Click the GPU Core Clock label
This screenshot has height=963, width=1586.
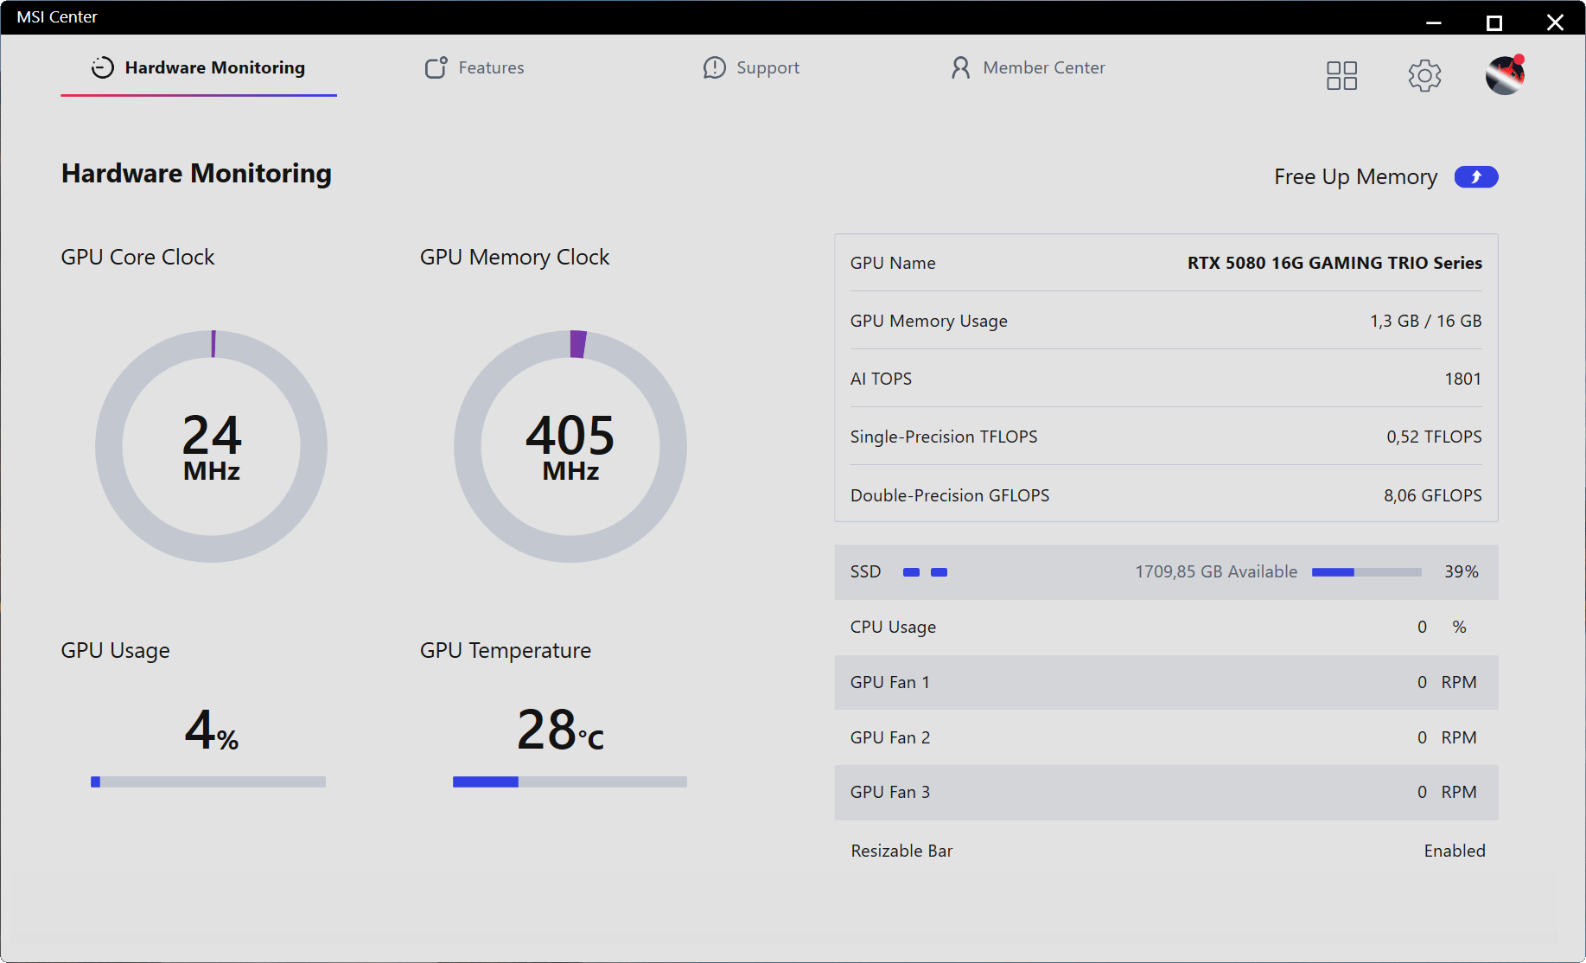(x=137, y=257)
